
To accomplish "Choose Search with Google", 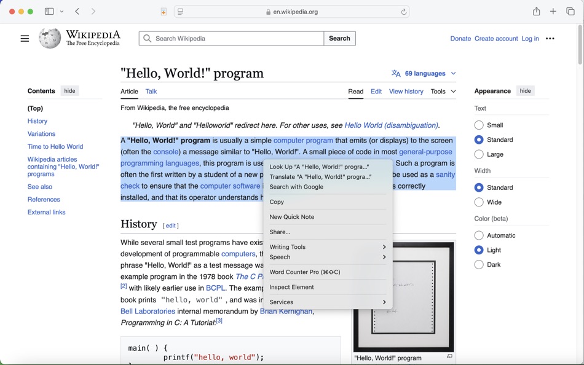I will coord(328,187).
